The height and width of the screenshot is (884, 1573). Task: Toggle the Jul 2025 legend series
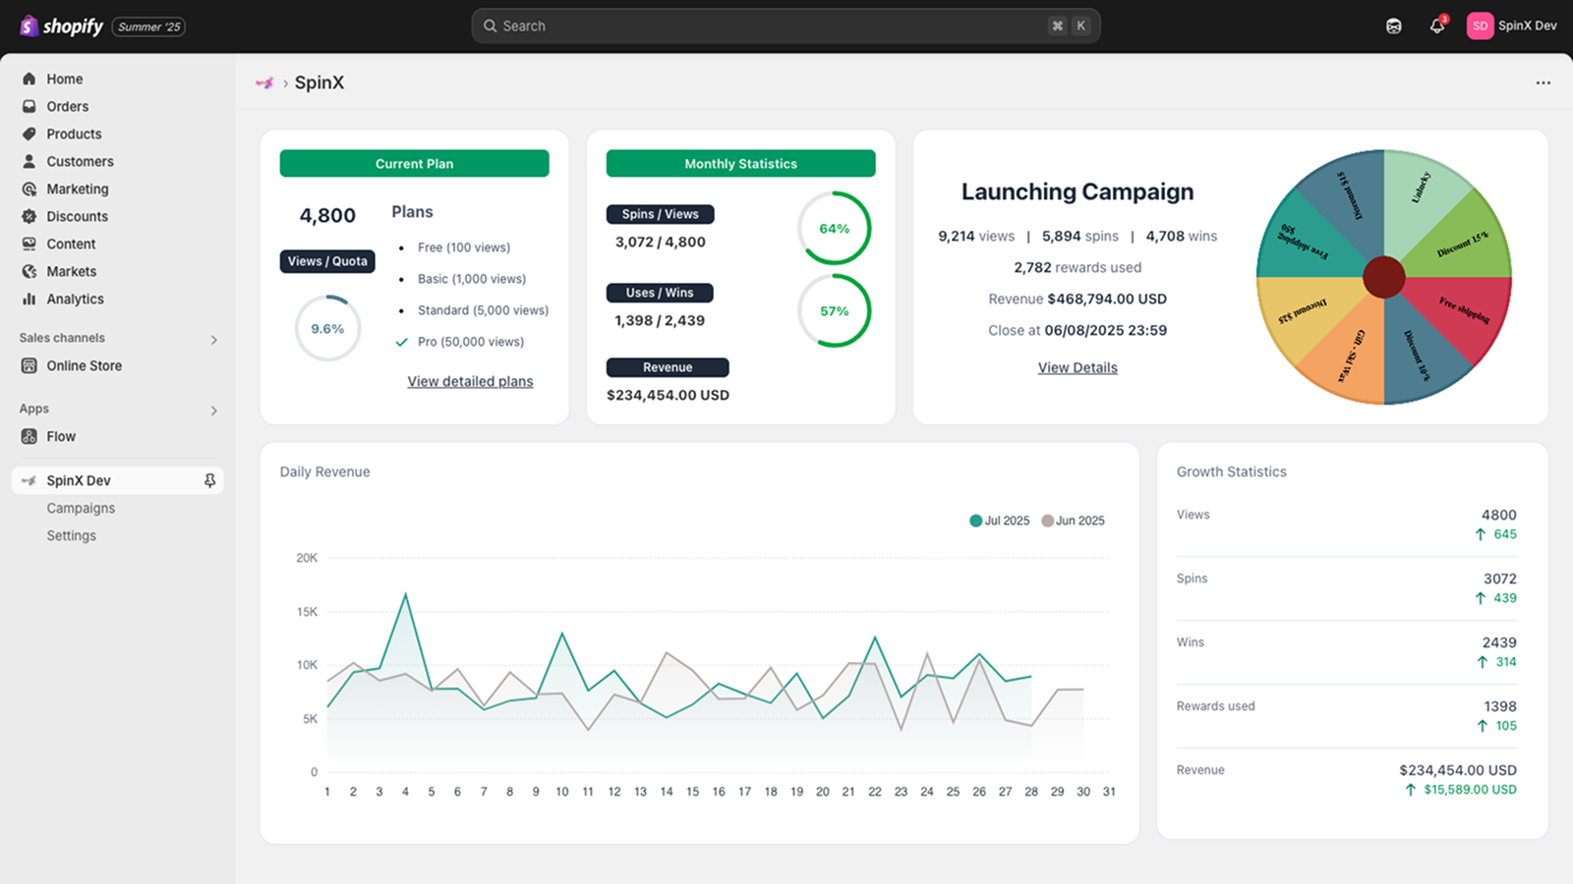click(1000, 521)
